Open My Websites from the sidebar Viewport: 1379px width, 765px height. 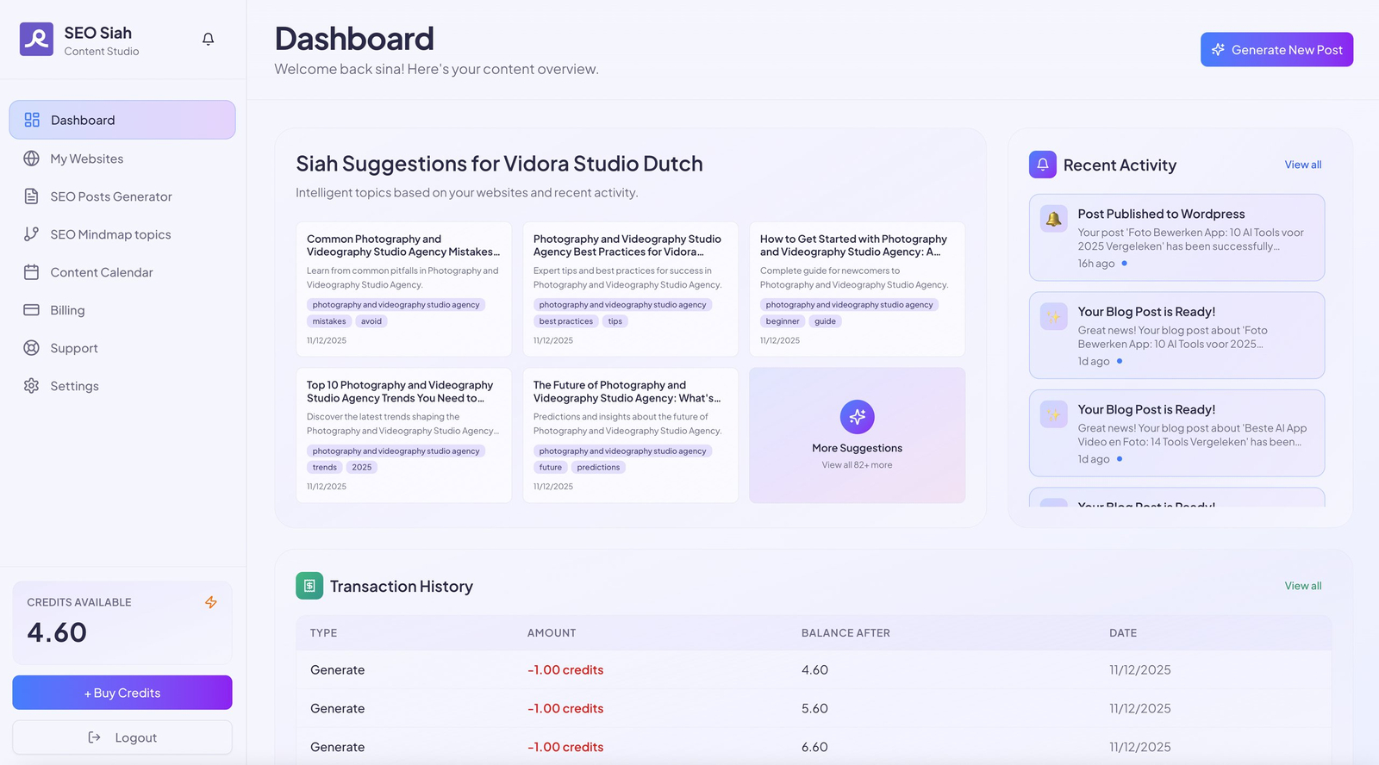86,159
